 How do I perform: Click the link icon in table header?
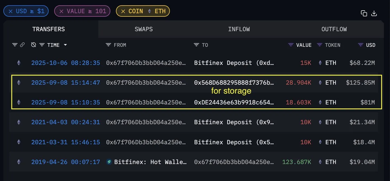[x=22, y=45]
